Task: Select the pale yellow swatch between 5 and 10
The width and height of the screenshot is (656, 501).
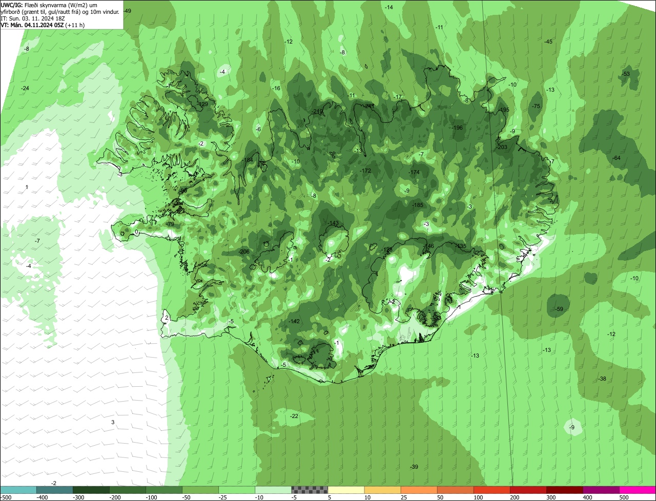Action: pyautogui.click(x=346, y=490)
